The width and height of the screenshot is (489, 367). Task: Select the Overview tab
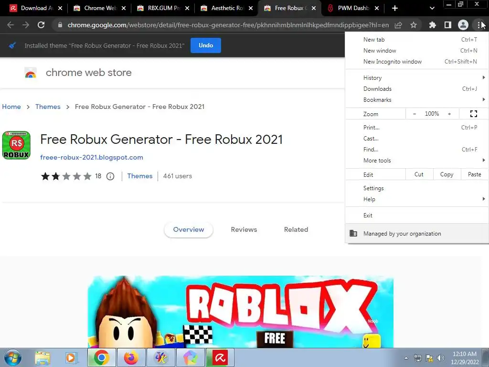click(189, 229)
